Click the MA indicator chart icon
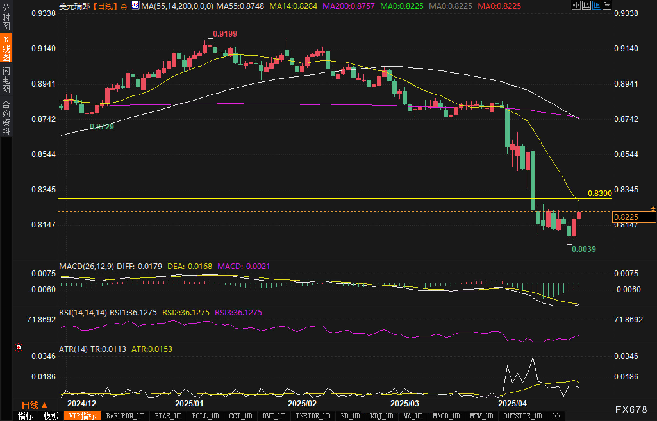This screenshot has width=657, height=421. (x=136, y=5)
